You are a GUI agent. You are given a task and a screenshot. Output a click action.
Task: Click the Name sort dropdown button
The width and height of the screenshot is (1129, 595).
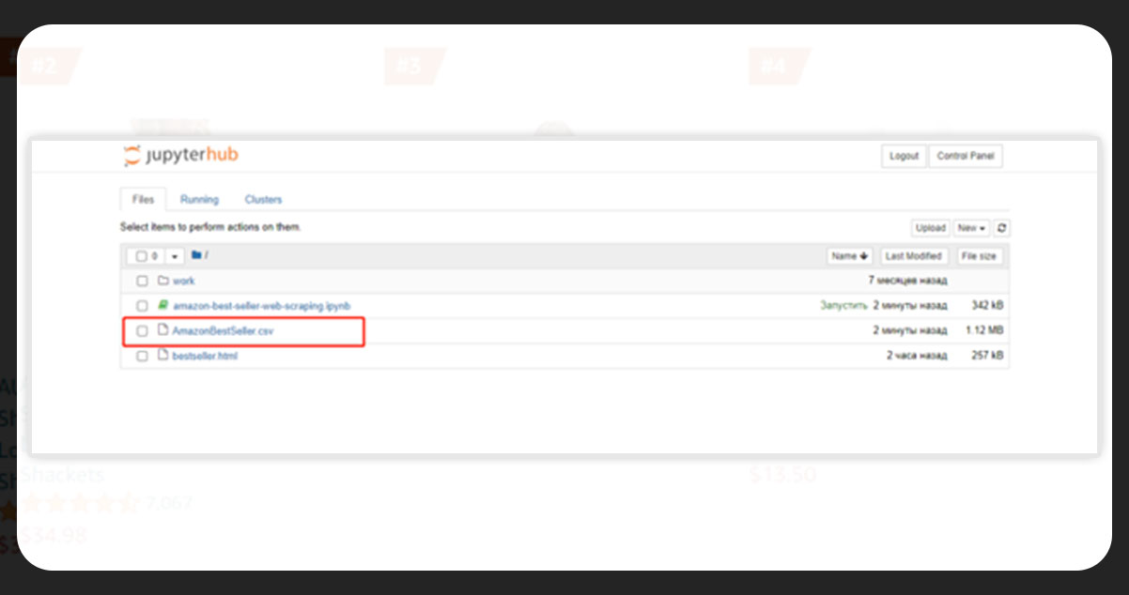(x=849, y=255)
